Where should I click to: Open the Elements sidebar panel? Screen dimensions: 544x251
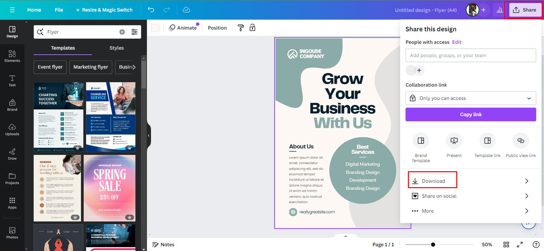point(12,56)
